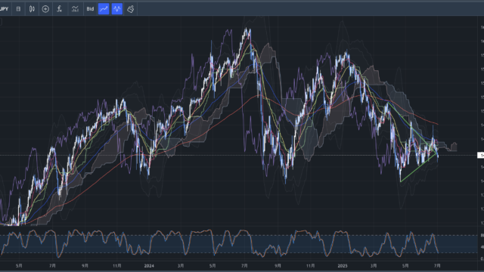484x272 pixels.
Task: Change the candlestick chart type
Action: tap(32, 9)
